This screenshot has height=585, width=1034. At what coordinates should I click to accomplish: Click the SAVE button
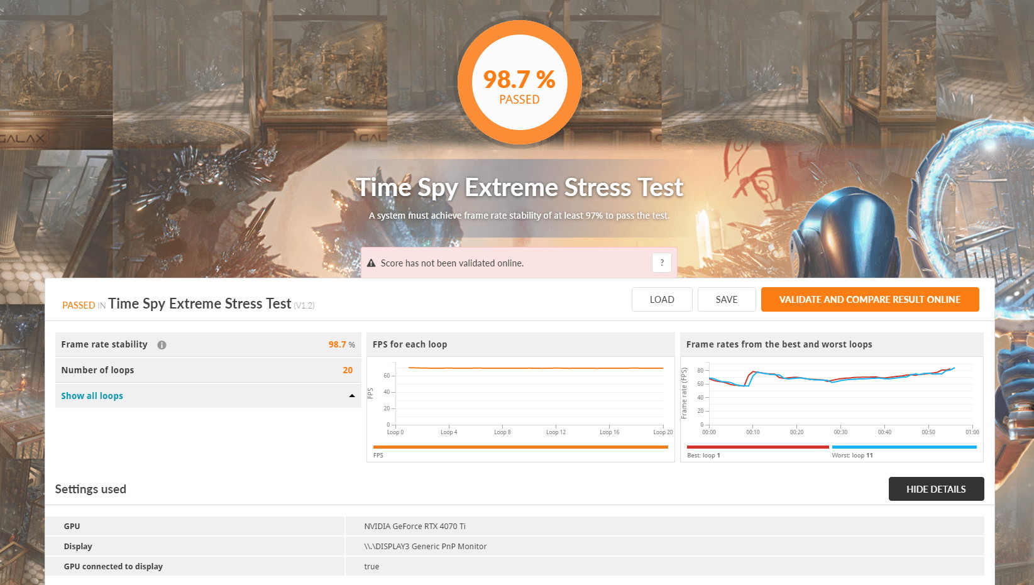727,300
